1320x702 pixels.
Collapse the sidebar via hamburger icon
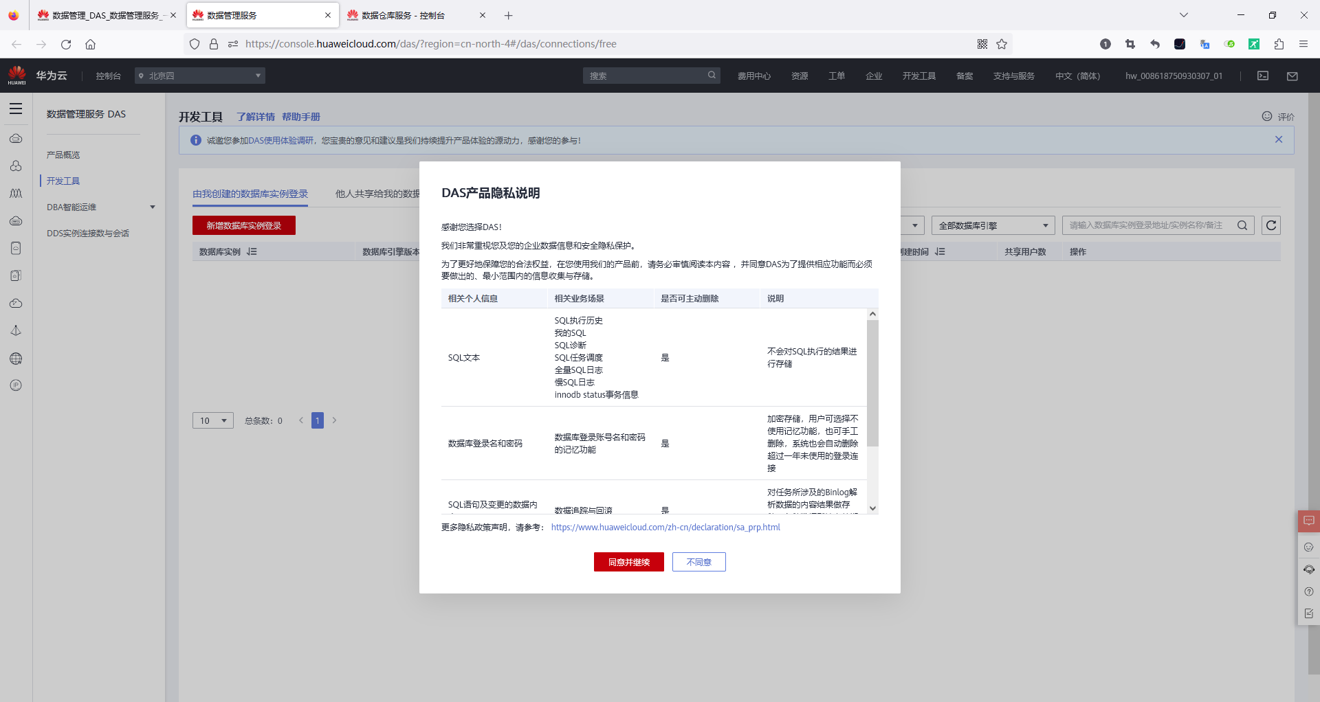(15, 109)
